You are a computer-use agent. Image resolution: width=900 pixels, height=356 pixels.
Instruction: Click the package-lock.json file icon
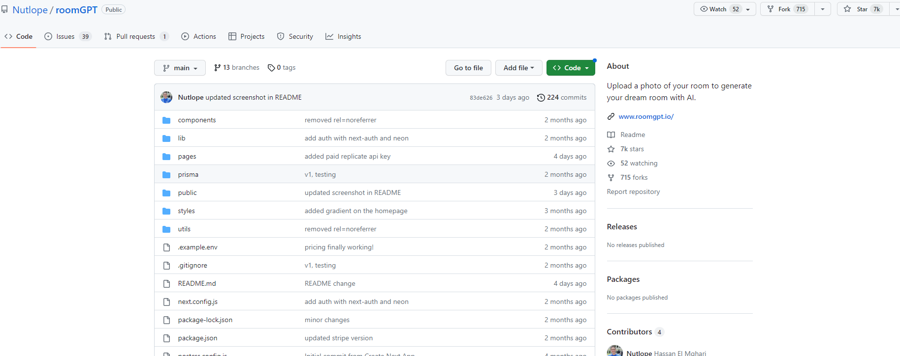[x=166, y=320]
